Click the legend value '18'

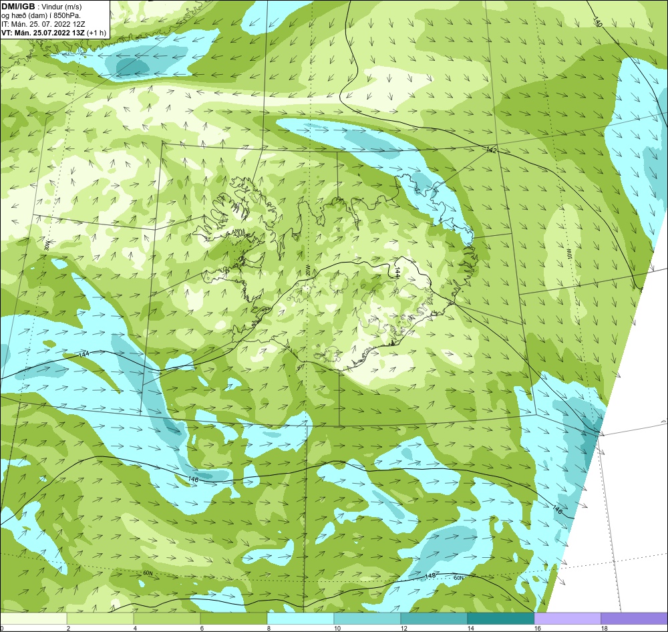[604, 628]
